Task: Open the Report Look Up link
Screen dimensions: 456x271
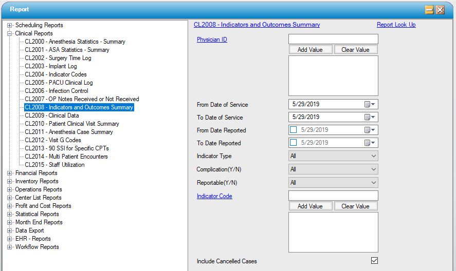Action: (x=396, y=25)
